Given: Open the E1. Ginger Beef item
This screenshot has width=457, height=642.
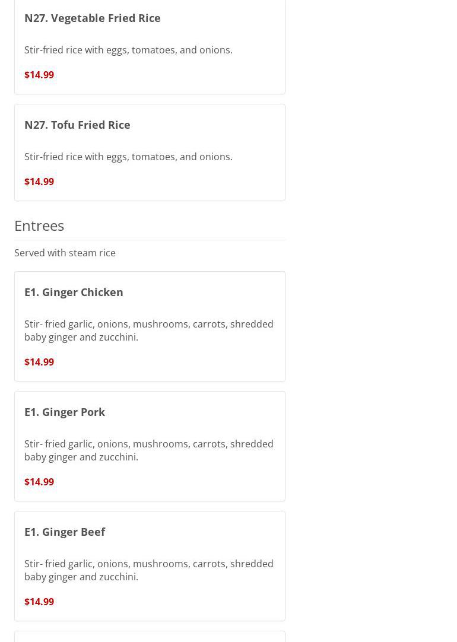Looking at the screenshot, I should (65, 532).
